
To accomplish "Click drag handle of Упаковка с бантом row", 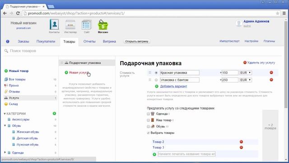I will (x=150, y=80).
